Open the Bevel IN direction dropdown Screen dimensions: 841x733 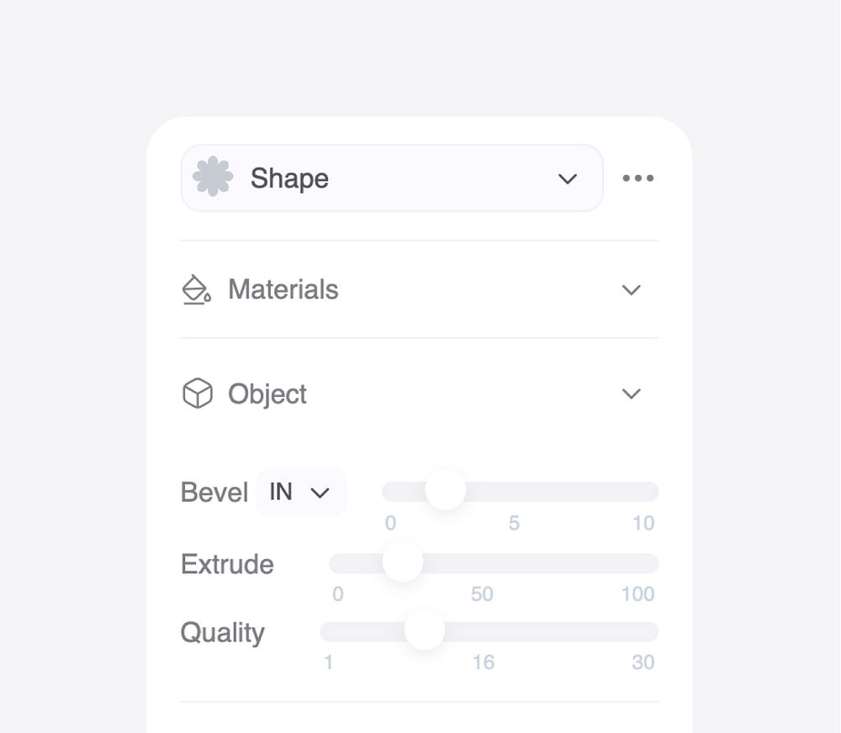300,492
